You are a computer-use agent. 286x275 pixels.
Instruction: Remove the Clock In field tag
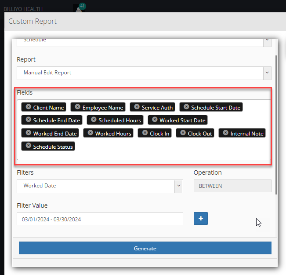click(145, 132)
